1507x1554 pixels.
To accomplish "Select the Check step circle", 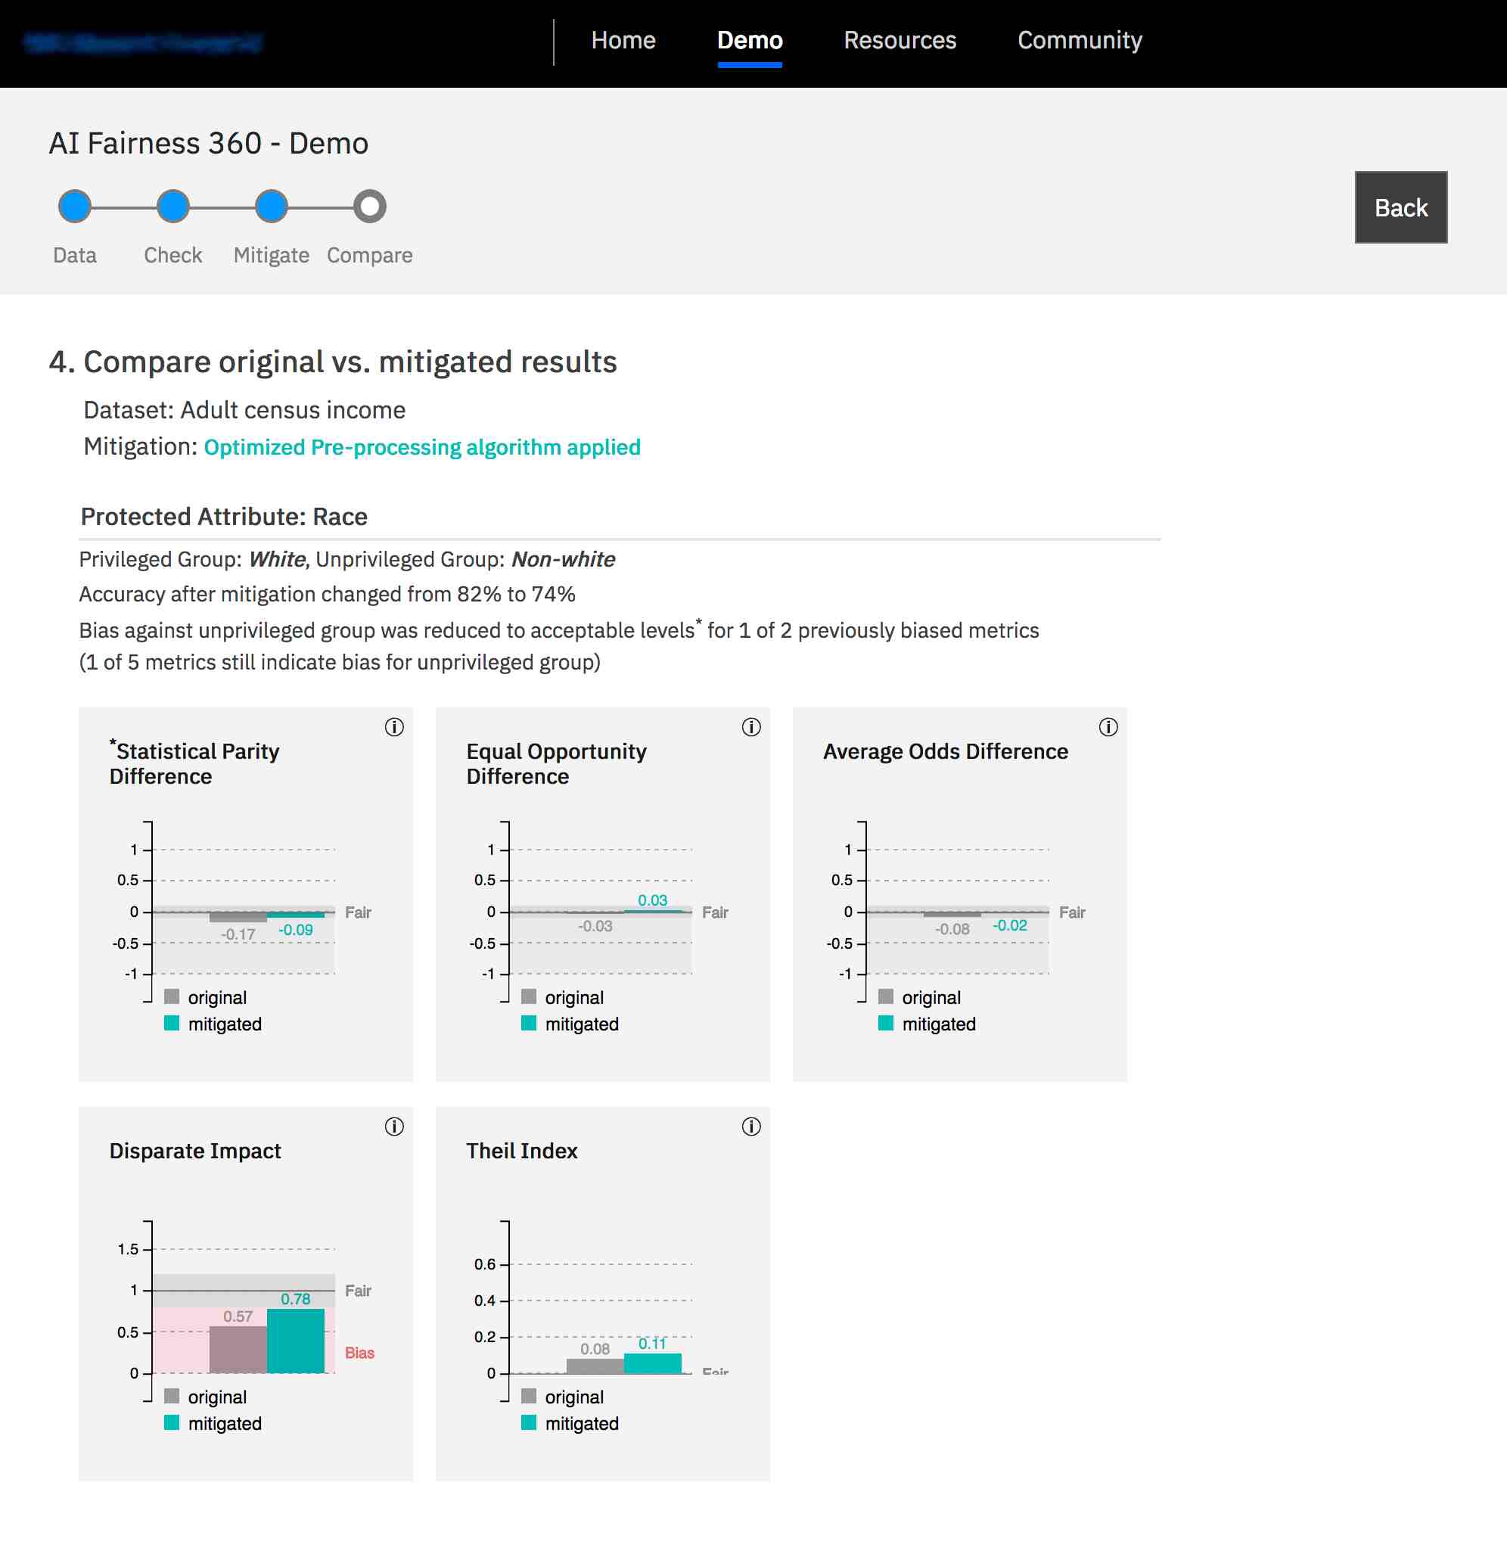I will click(172, 206).
